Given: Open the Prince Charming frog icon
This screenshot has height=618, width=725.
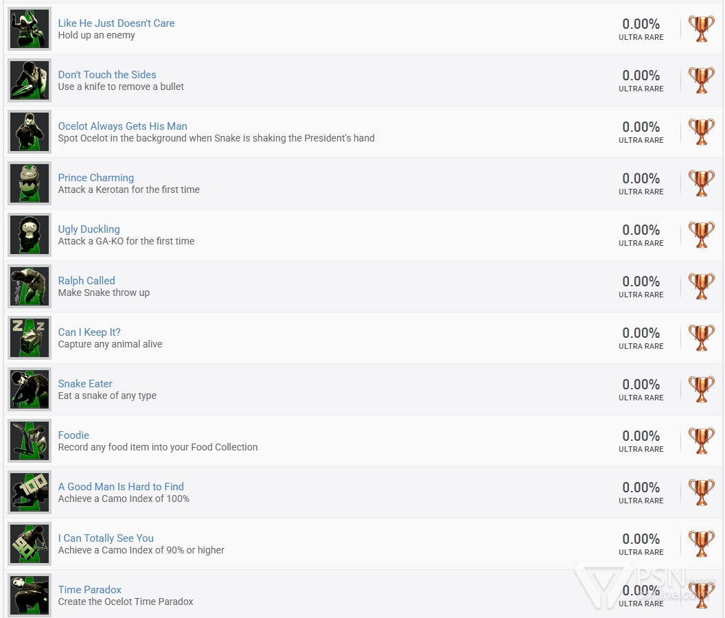Looking at the screenshot, I should [30, 183].
